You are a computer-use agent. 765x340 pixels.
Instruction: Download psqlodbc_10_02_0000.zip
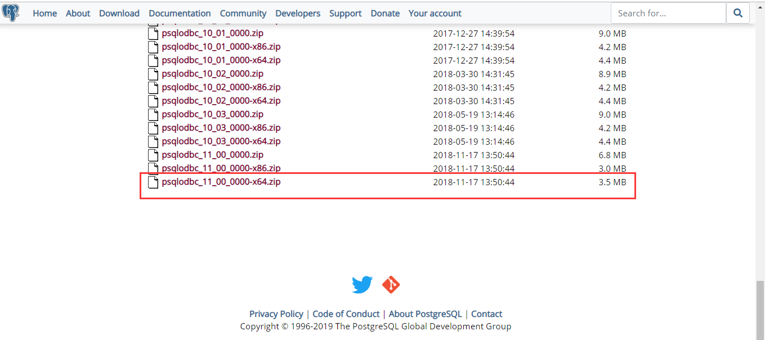point(212,73)
